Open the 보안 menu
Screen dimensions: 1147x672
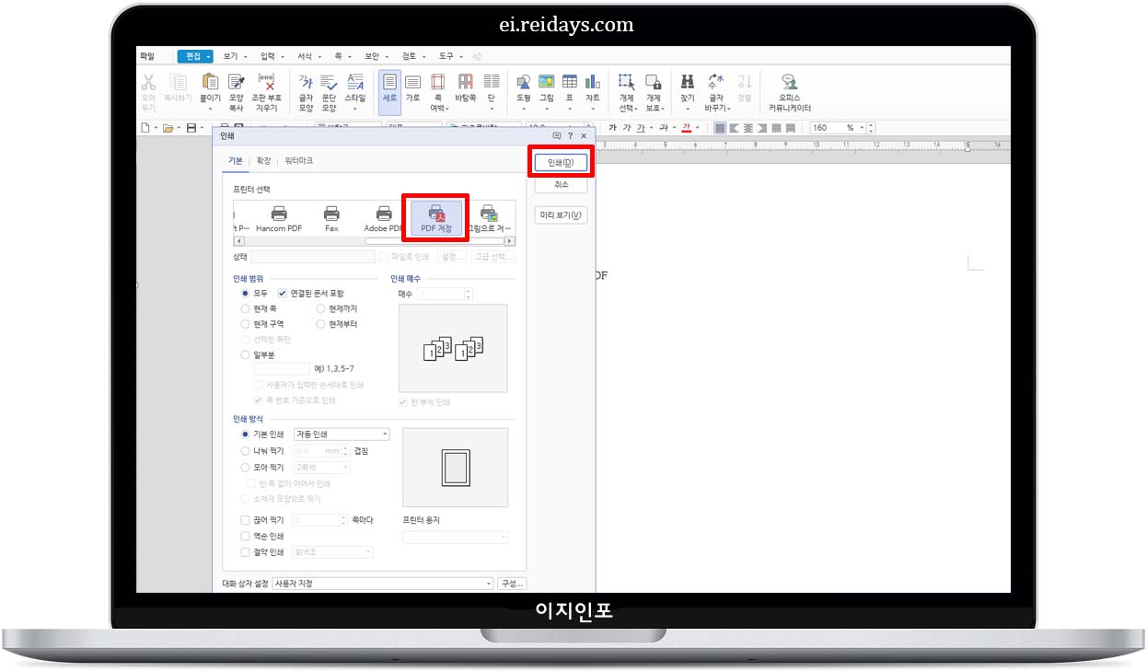(x=374, y=55)
